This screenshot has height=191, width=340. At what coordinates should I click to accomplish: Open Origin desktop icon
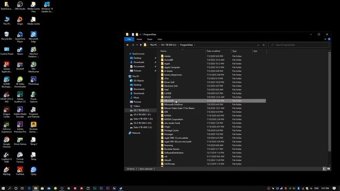pyautogui.click(x=20, y=21)
